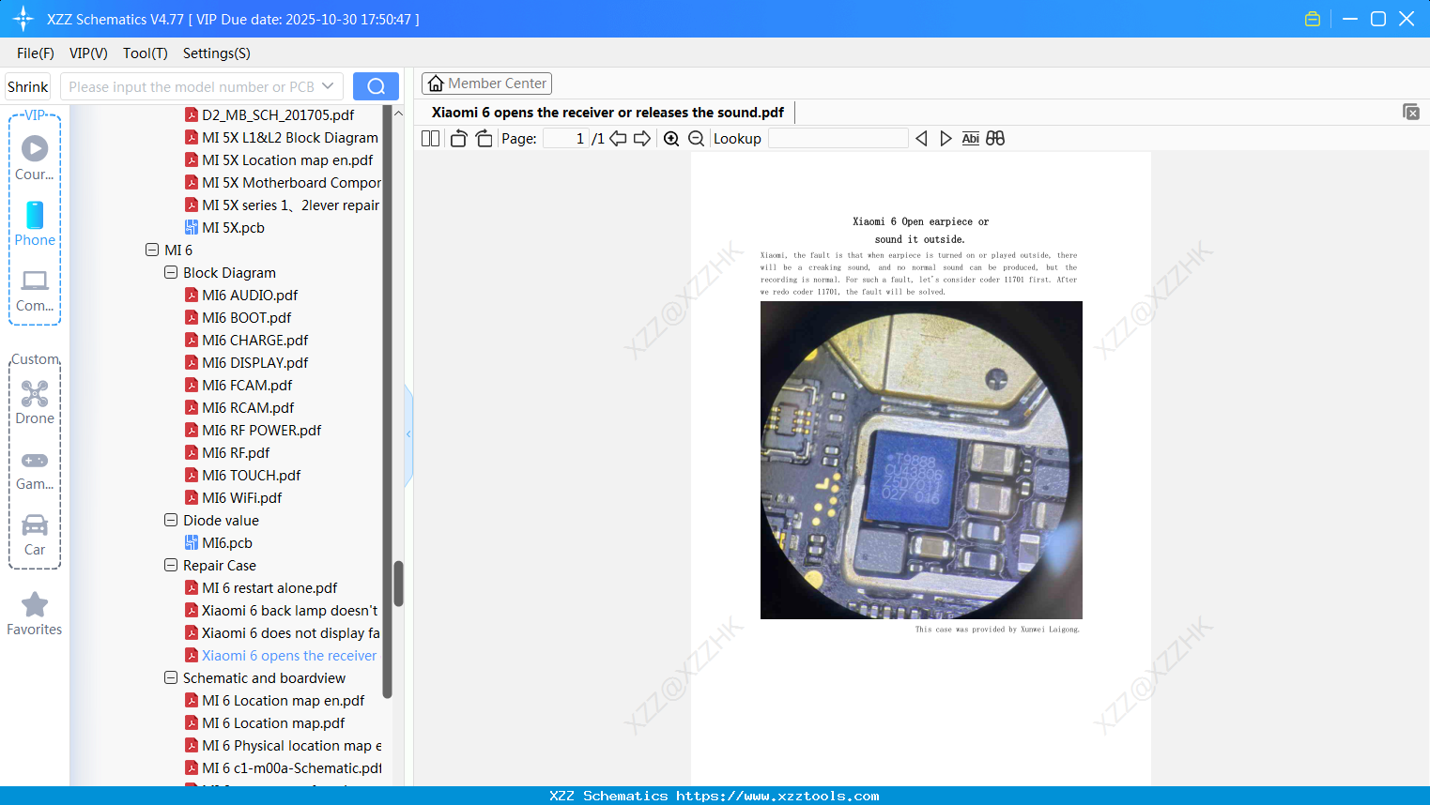This screenshot has width=1430, height=805.
Task: Find previous lookup result triangle
Action: [921, 139]
